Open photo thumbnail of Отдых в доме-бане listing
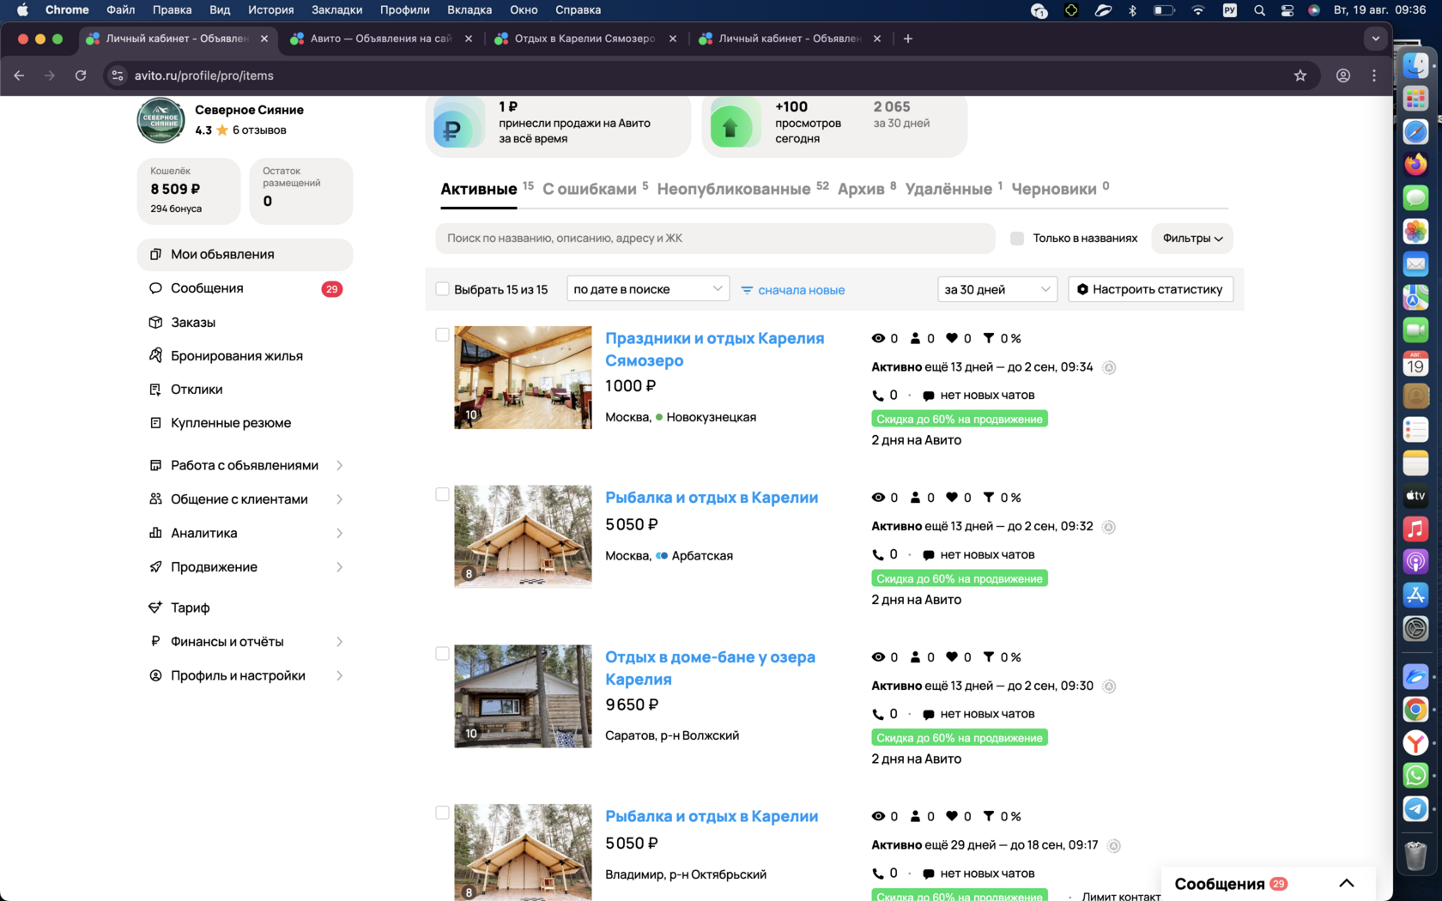Viewport: 1442px width, 901px height. [523, 696]
